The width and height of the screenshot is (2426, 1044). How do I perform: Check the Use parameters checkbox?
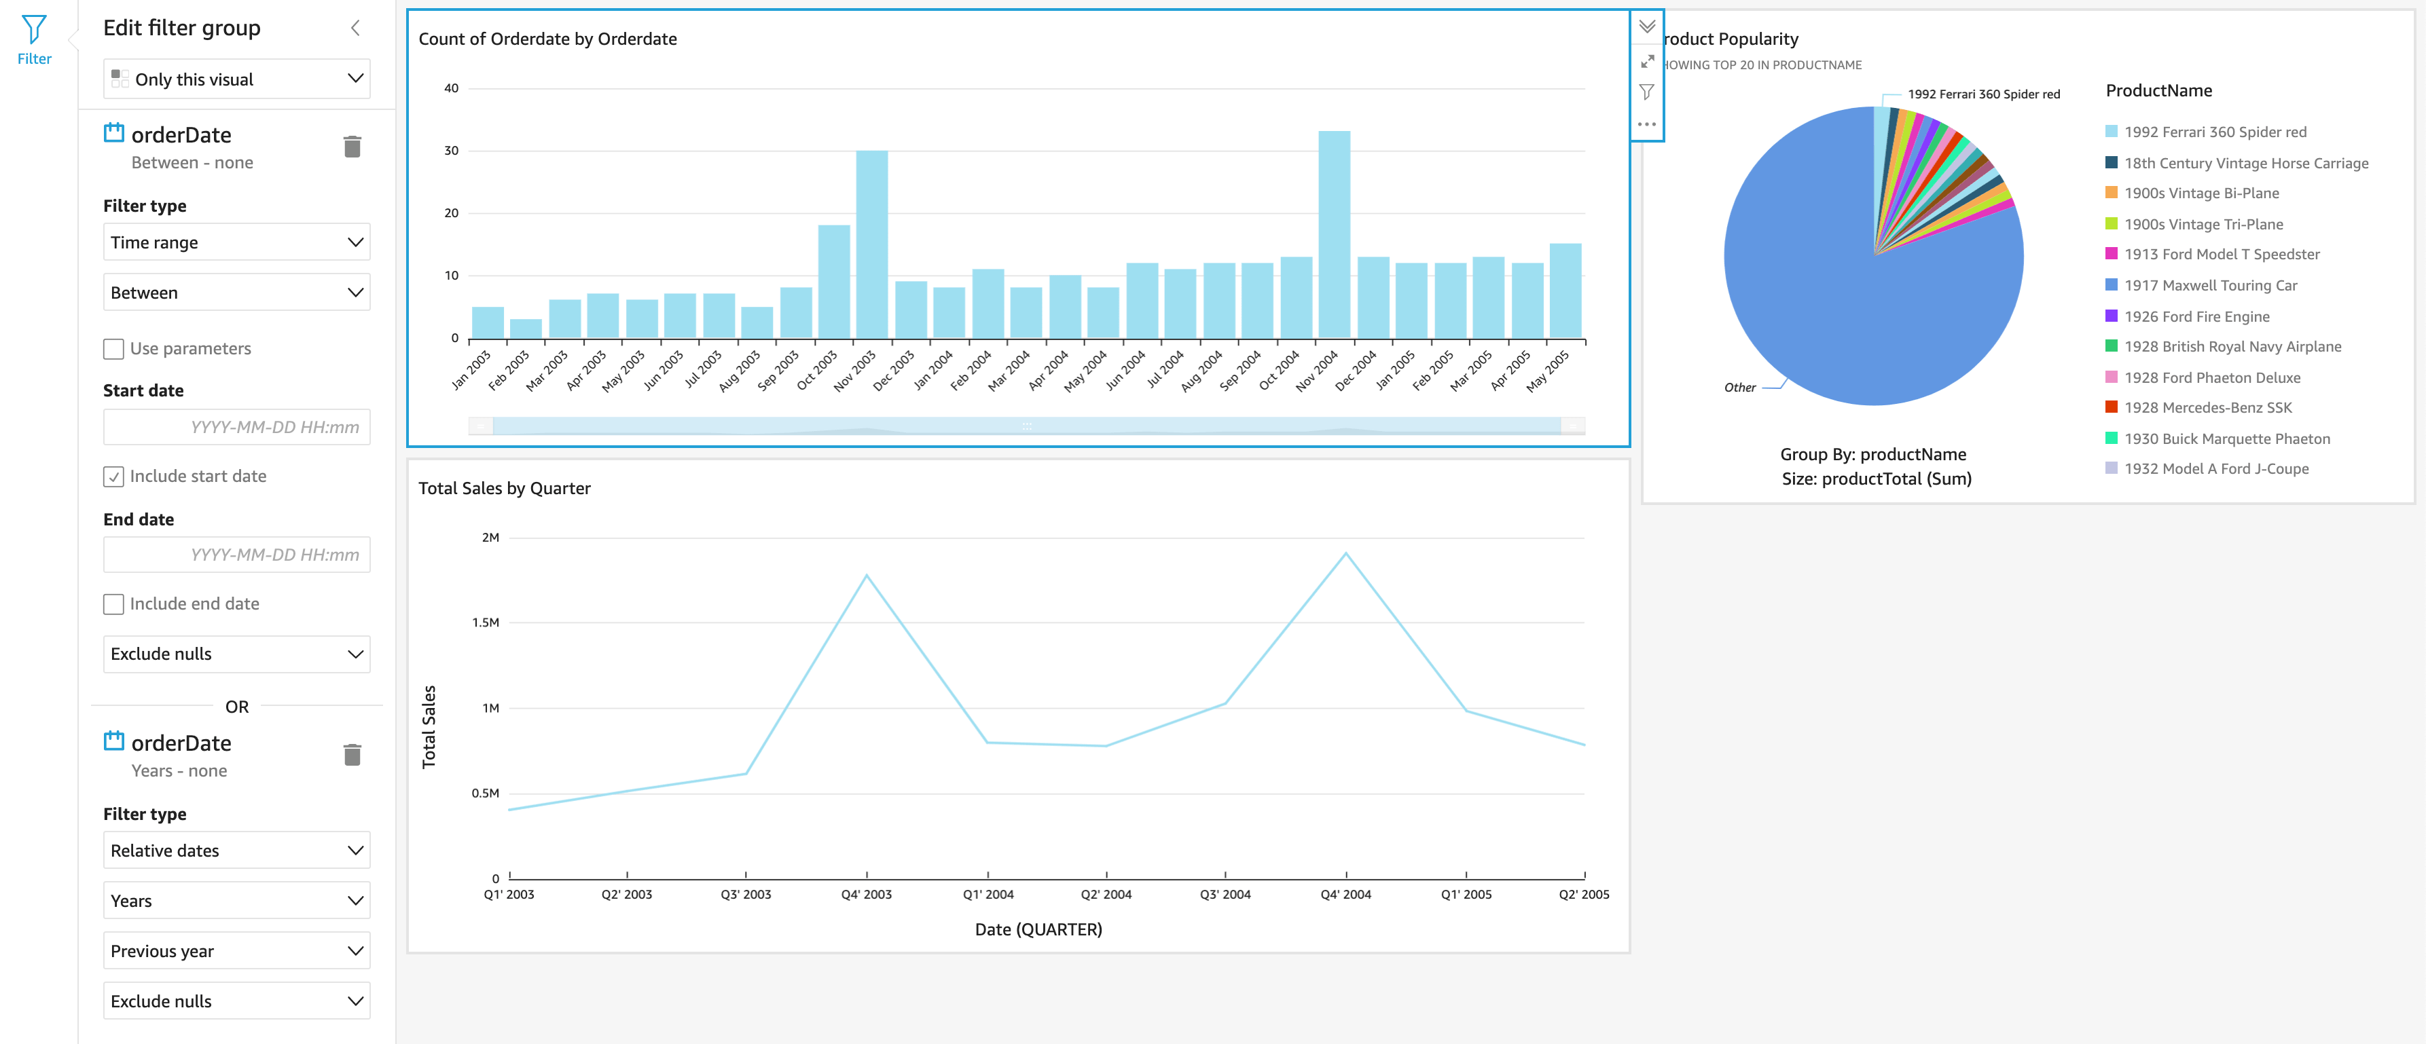coord(113,348)
